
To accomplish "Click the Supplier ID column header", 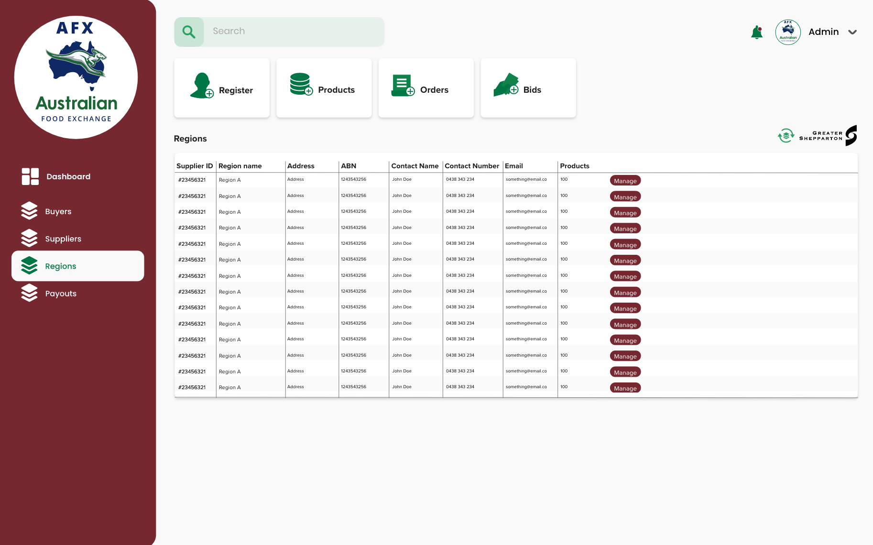I will (195, 166).
